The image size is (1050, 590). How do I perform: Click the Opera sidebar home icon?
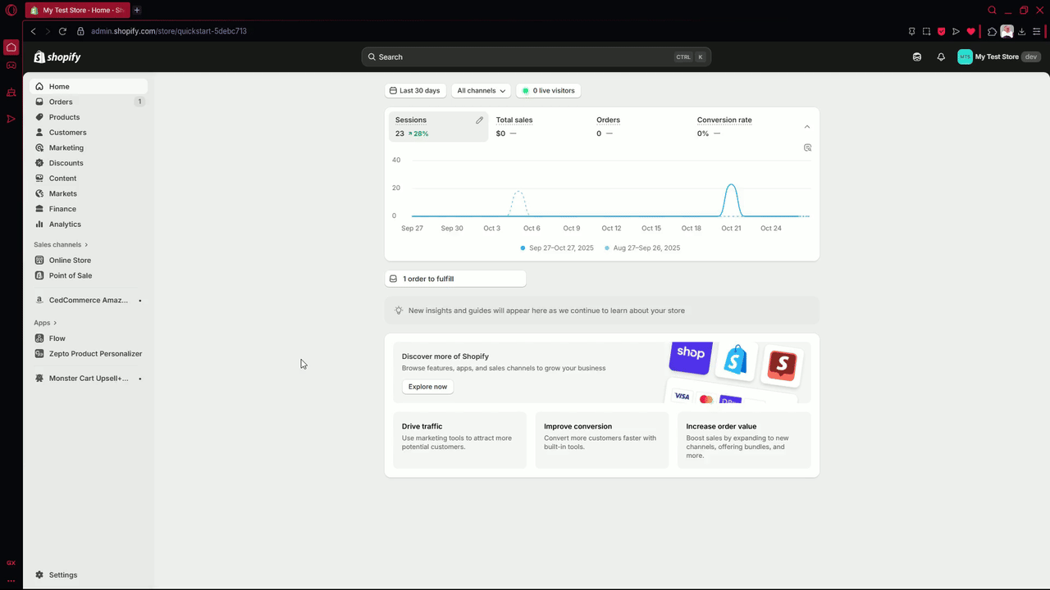click(11, 47)
